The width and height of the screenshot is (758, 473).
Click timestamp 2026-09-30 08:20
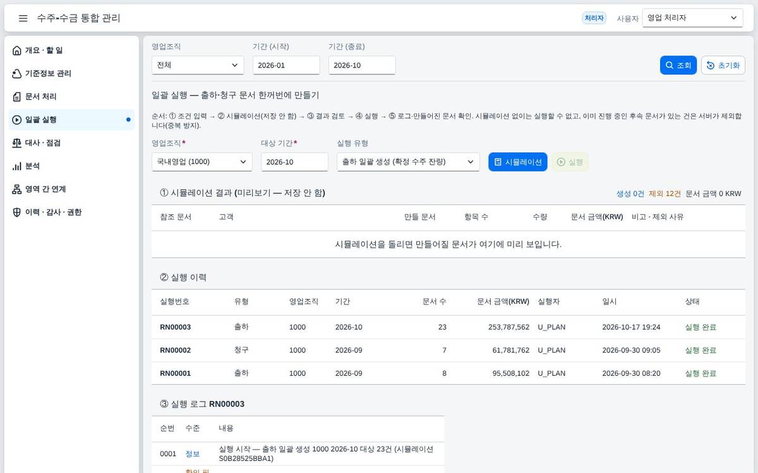[x=632, y=373]
